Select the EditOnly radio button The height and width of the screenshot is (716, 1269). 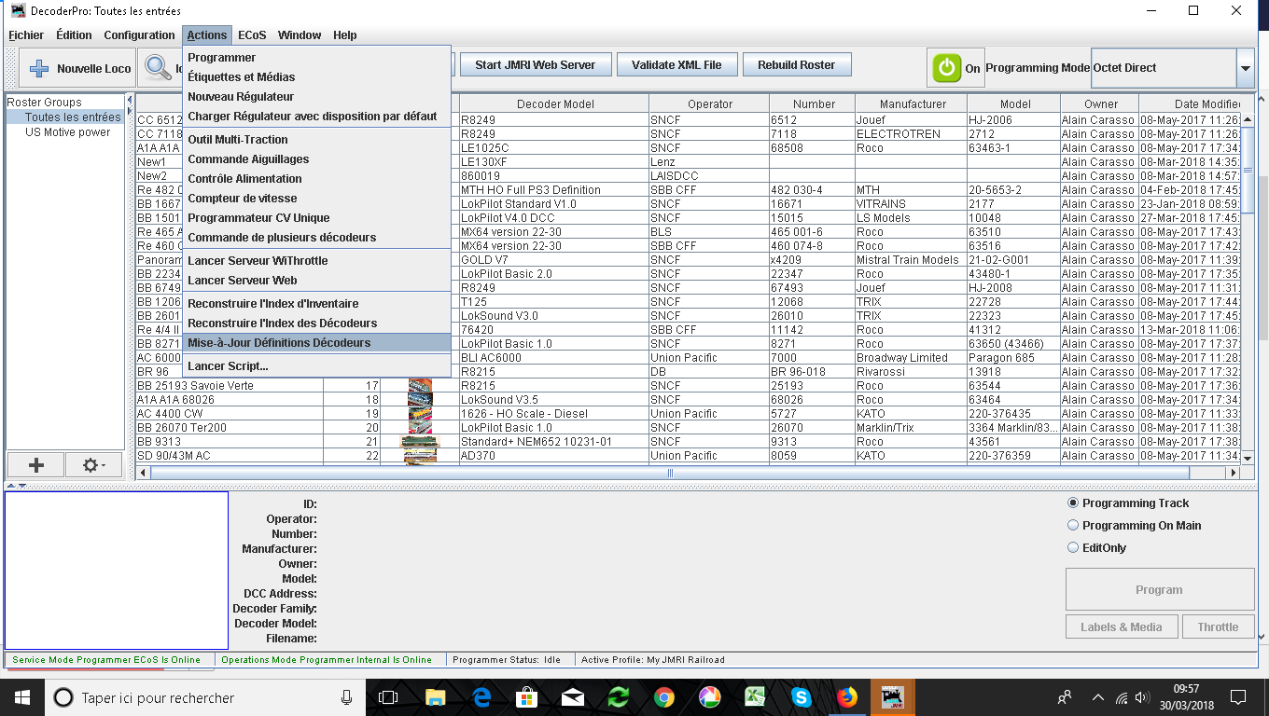pyautogui.click(x=1073, y=548)
